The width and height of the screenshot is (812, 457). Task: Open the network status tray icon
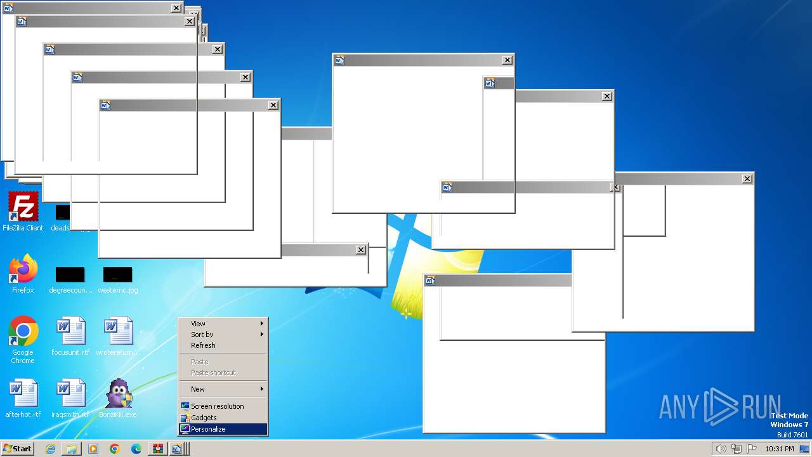[736, 449]
